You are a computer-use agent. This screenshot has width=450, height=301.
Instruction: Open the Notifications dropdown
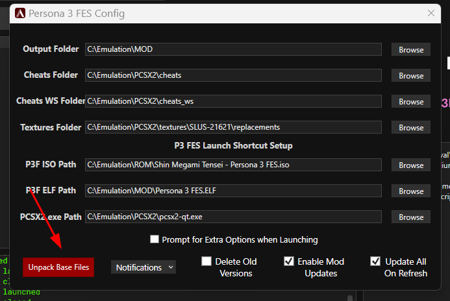[x=144, y=267]
